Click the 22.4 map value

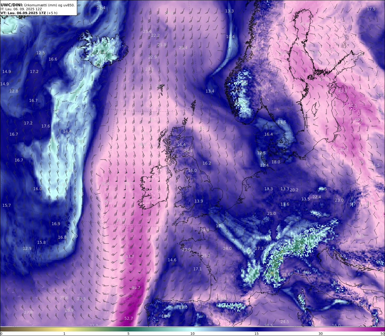317,197
